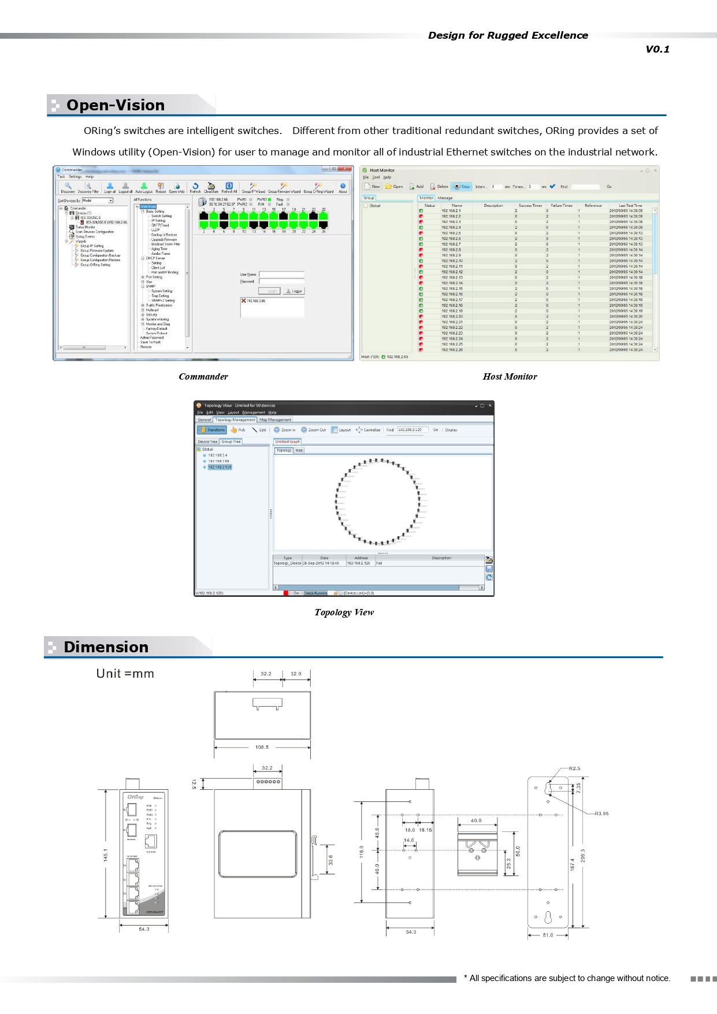
Task: Click Logout all icon in Commander
Action: pyautogui.click(x=125, y=188)
